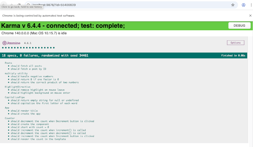Viewport: 253px width, 147px height.
Task: Open spec 'should handle negative numbers'
Action: (x=32, y=76)
